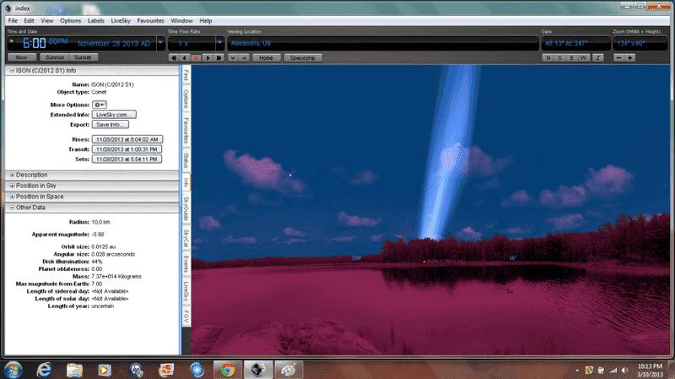Switch to the SkyCal side tab
This screenshot has width=675, height=379.
[186, 238]
